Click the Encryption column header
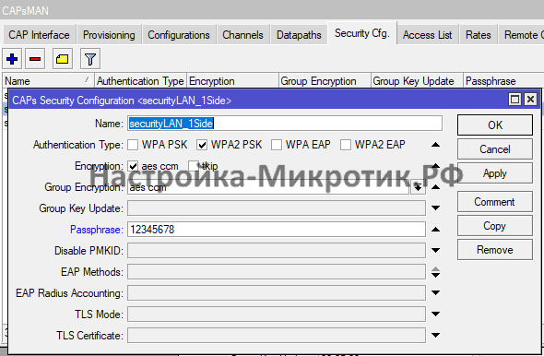 click(x=232, y=81)
